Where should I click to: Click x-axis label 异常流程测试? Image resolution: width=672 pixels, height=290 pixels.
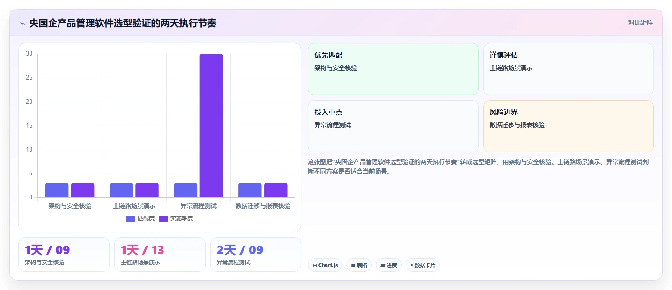pyautogui.click(x=199, y=206)
